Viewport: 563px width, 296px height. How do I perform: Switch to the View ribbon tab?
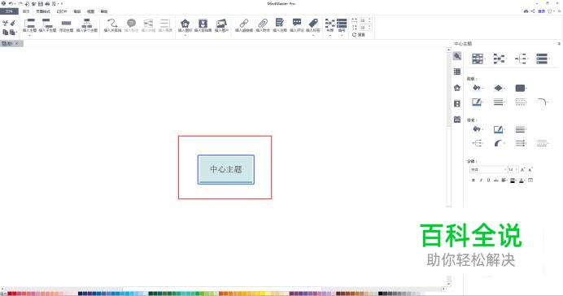[x=90, y=11]
